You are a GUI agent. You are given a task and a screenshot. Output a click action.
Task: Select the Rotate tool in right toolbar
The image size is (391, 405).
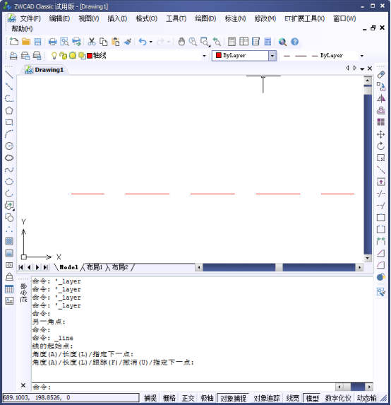(381, 146)
